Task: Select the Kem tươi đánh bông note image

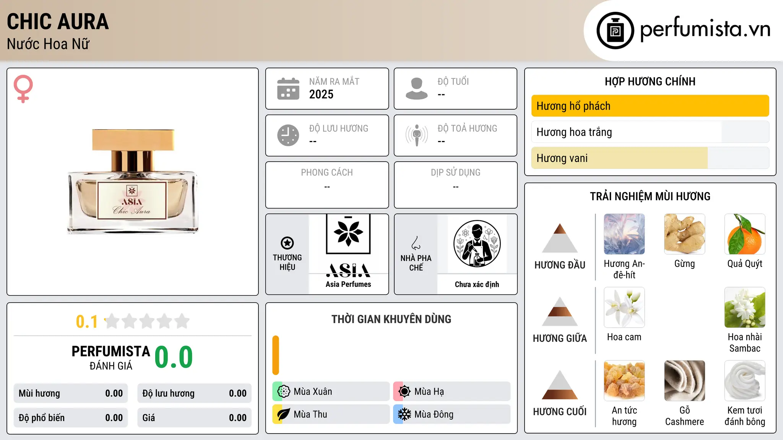Action: 745,381
